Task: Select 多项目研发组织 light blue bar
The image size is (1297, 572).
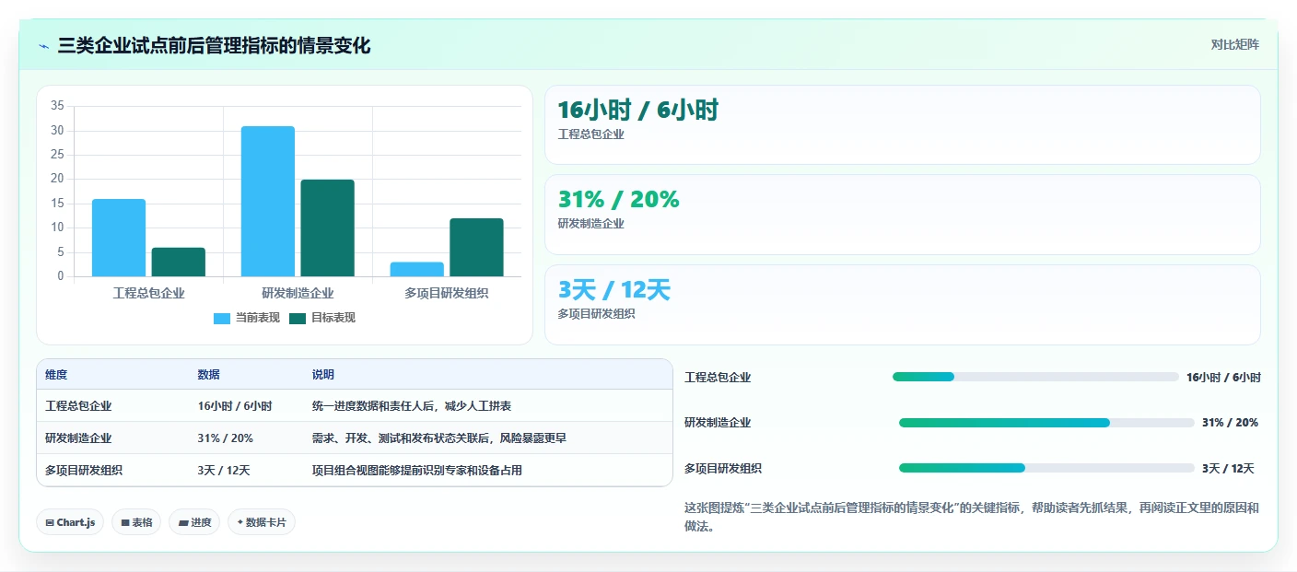Action: pyautogui.click(x=417, y=269)
